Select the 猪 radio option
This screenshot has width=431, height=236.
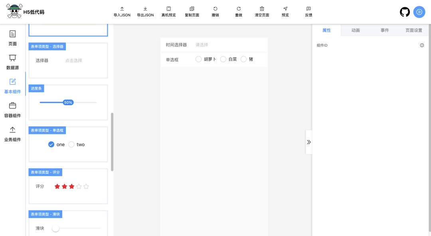coord(243,59)
